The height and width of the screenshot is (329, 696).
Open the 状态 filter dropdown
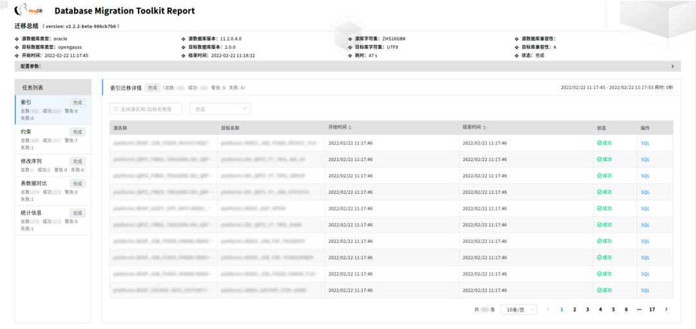(220, 109)
